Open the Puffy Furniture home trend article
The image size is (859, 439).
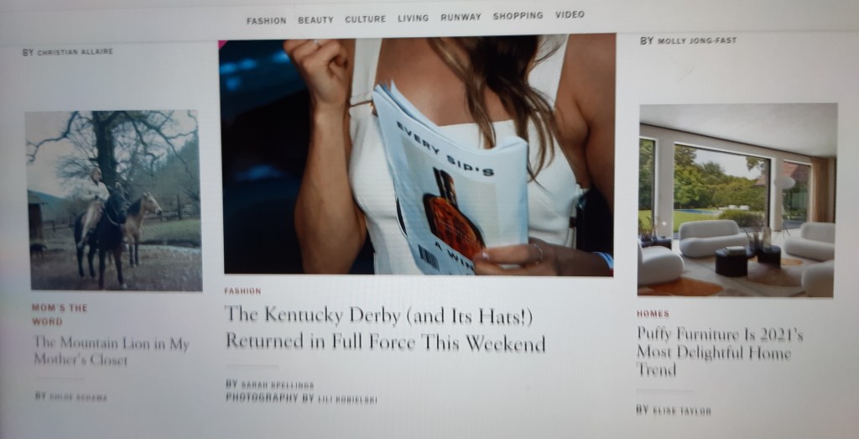(x=719, y=351)
